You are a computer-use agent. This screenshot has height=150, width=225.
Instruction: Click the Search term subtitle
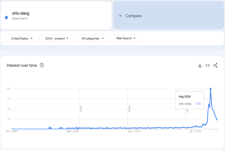click(x=20, y=18)
